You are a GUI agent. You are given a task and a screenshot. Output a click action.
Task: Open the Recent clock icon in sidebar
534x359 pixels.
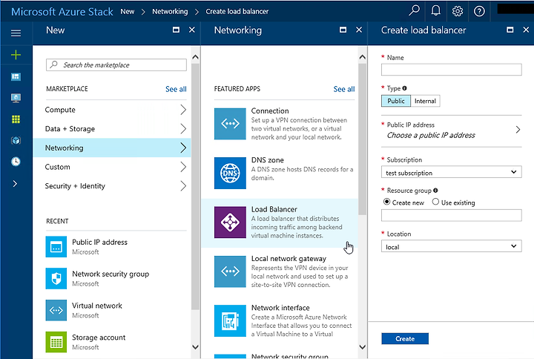(16, 162)
